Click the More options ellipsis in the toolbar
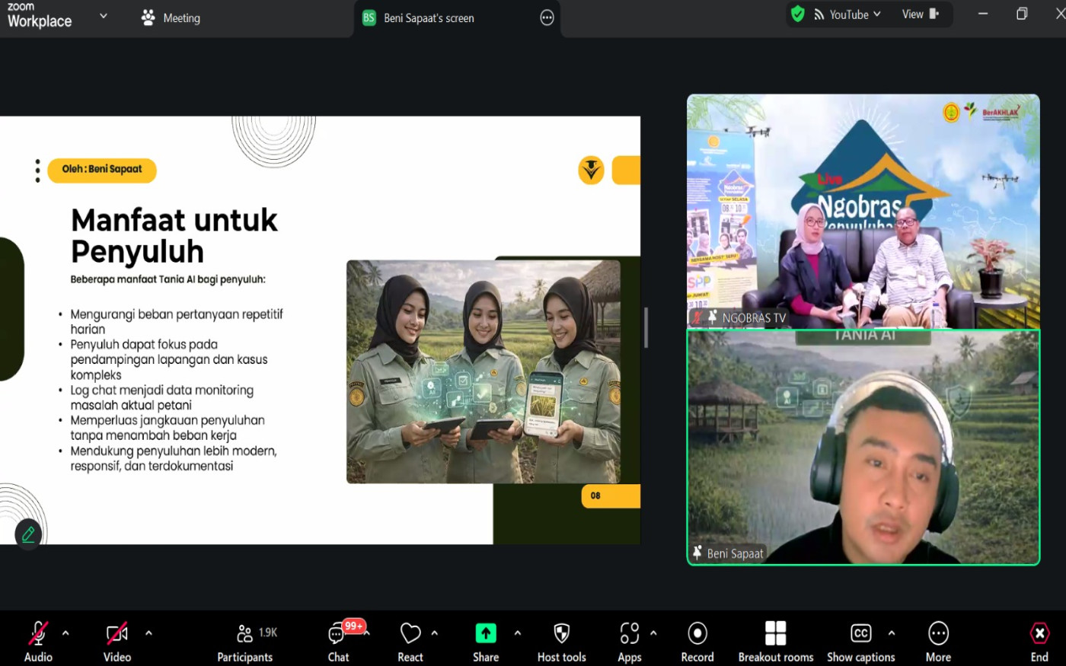Screen dimensions: 1066x666 point(938,633)
